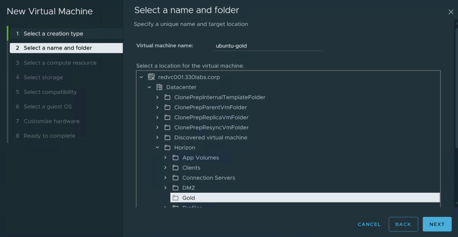
Task: Click the BACK button
Action: pos(403,224)
